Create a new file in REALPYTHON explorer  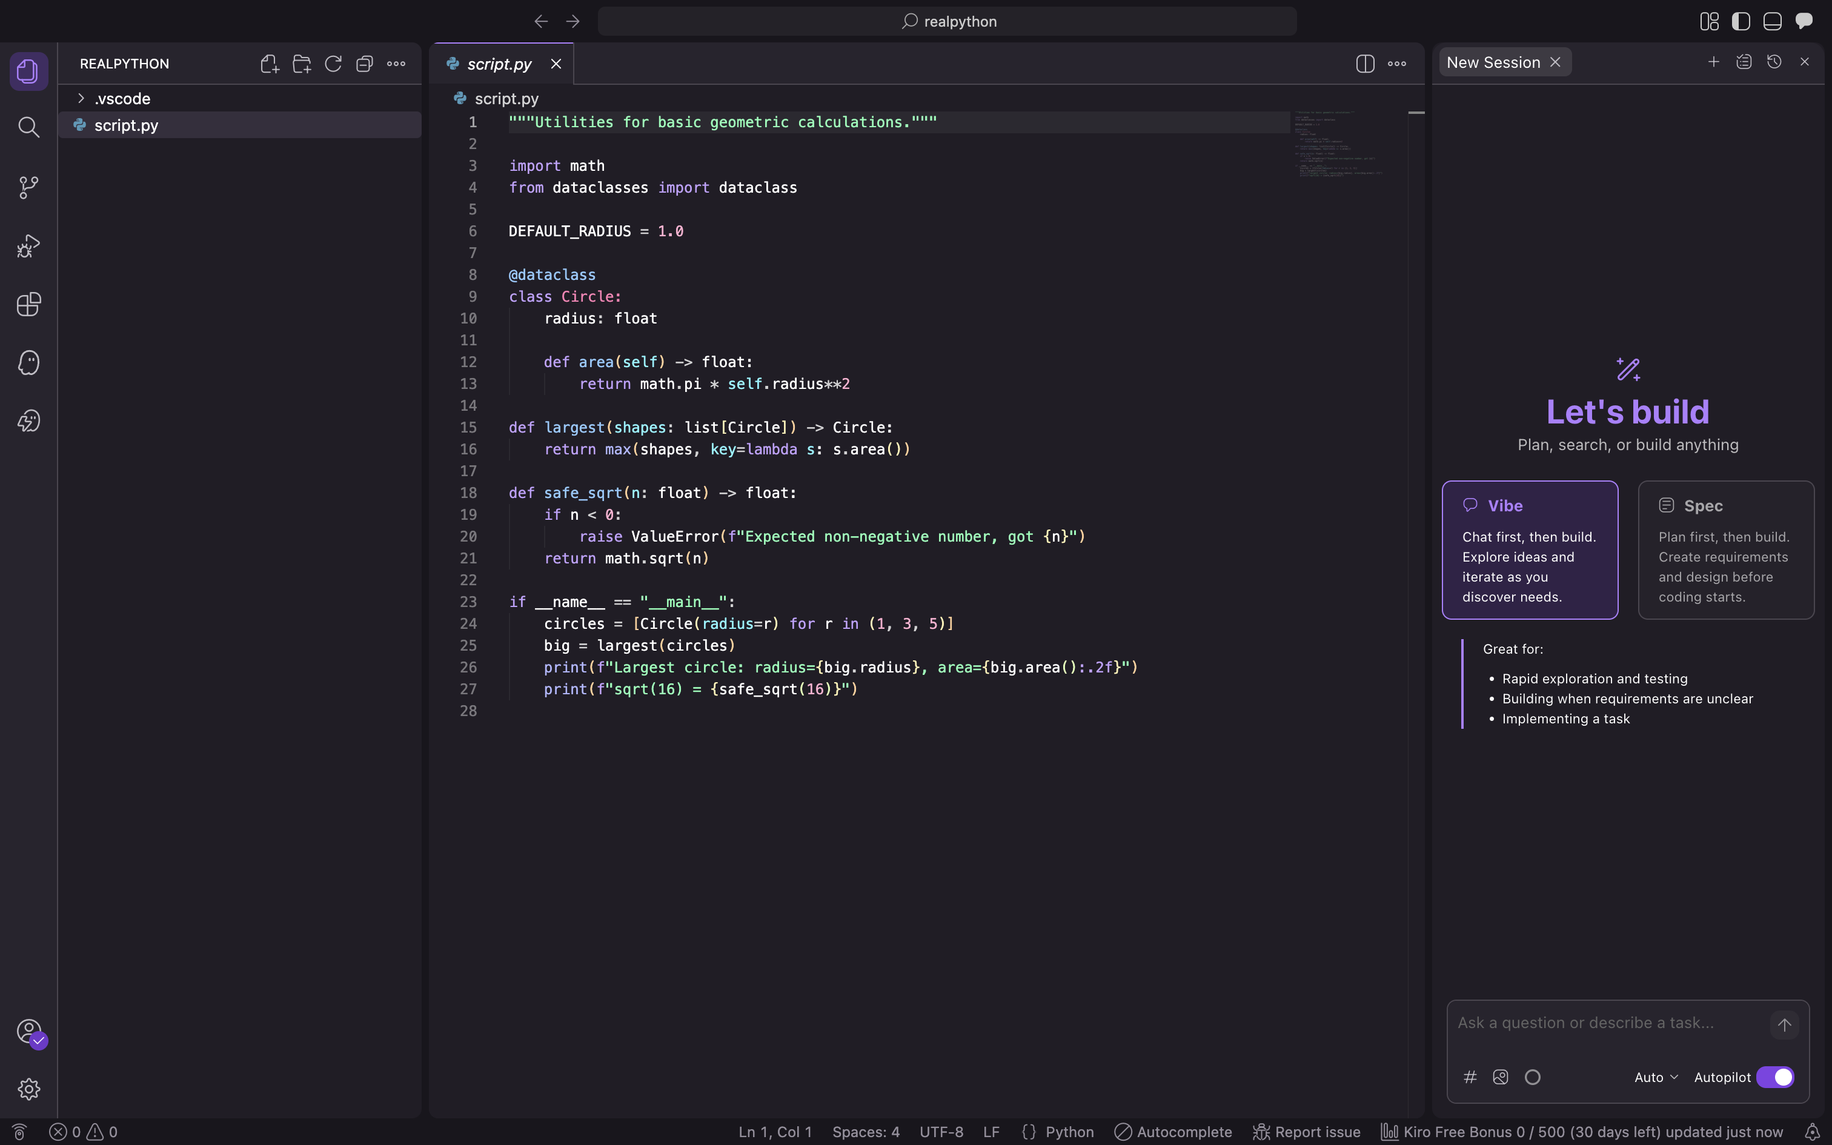click(270, 64)
